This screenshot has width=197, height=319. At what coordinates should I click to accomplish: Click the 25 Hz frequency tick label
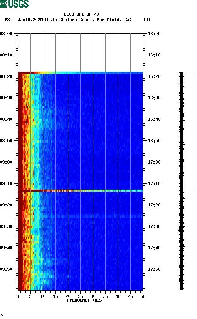81,296
